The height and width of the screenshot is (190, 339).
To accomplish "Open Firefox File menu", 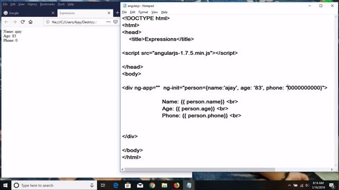I will pyautogui.click(x=5, y=4).
